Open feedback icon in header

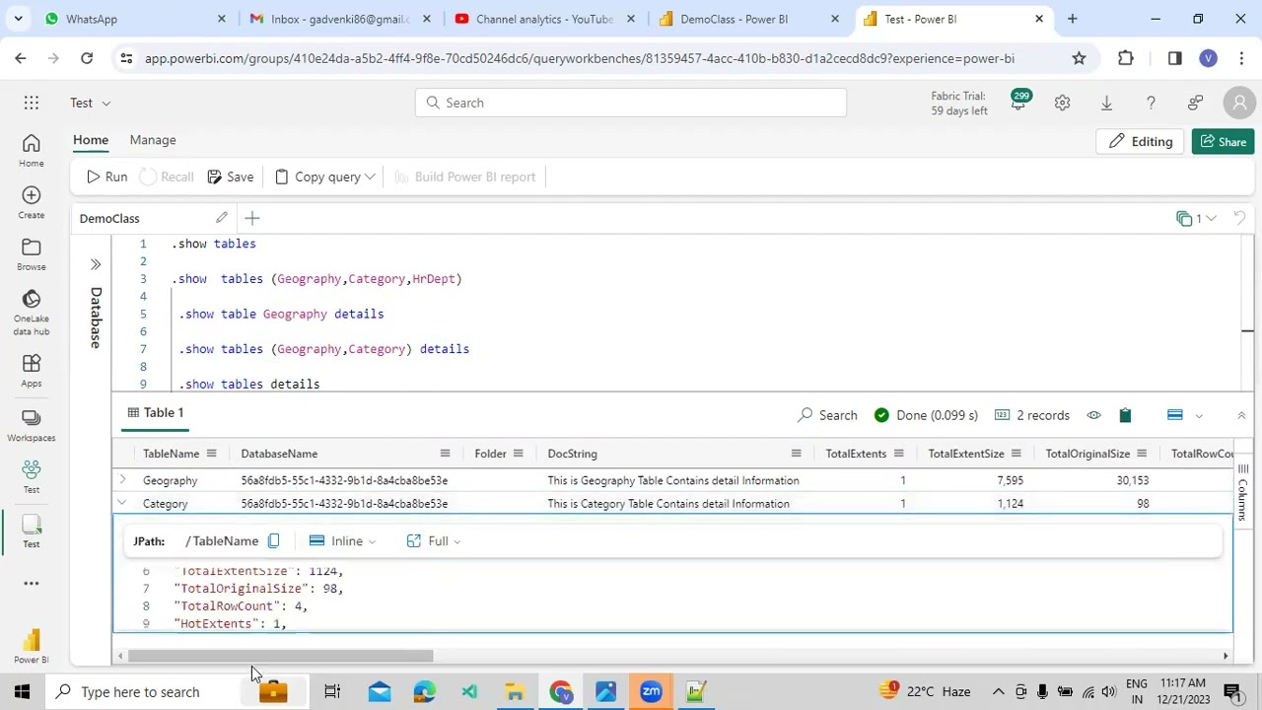(x=1195, y=103)
